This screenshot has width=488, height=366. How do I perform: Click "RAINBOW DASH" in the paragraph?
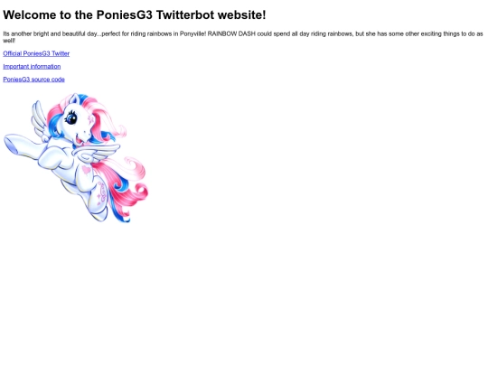pos(231,34)
